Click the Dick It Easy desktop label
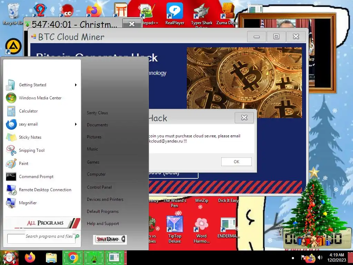353x265 pixels. tap(228, 200)
